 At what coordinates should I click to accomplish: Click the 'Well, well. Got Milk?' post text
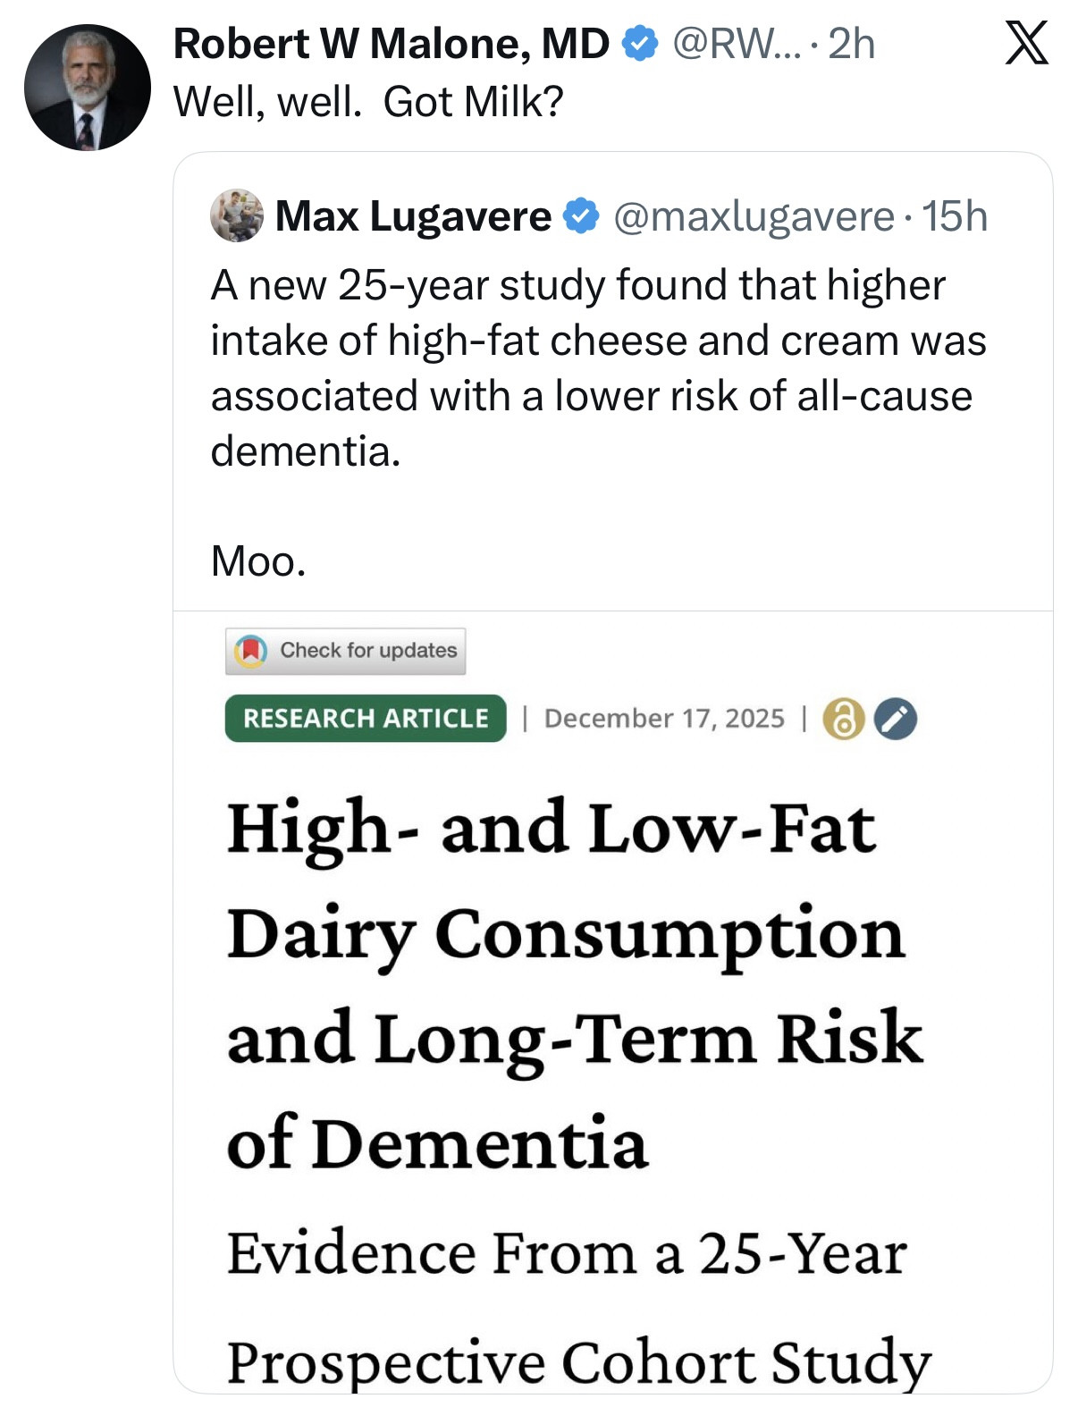click(368, 102)
